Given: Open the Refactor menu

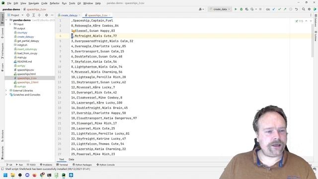Looking at the screenshot, I should (55, 3).
